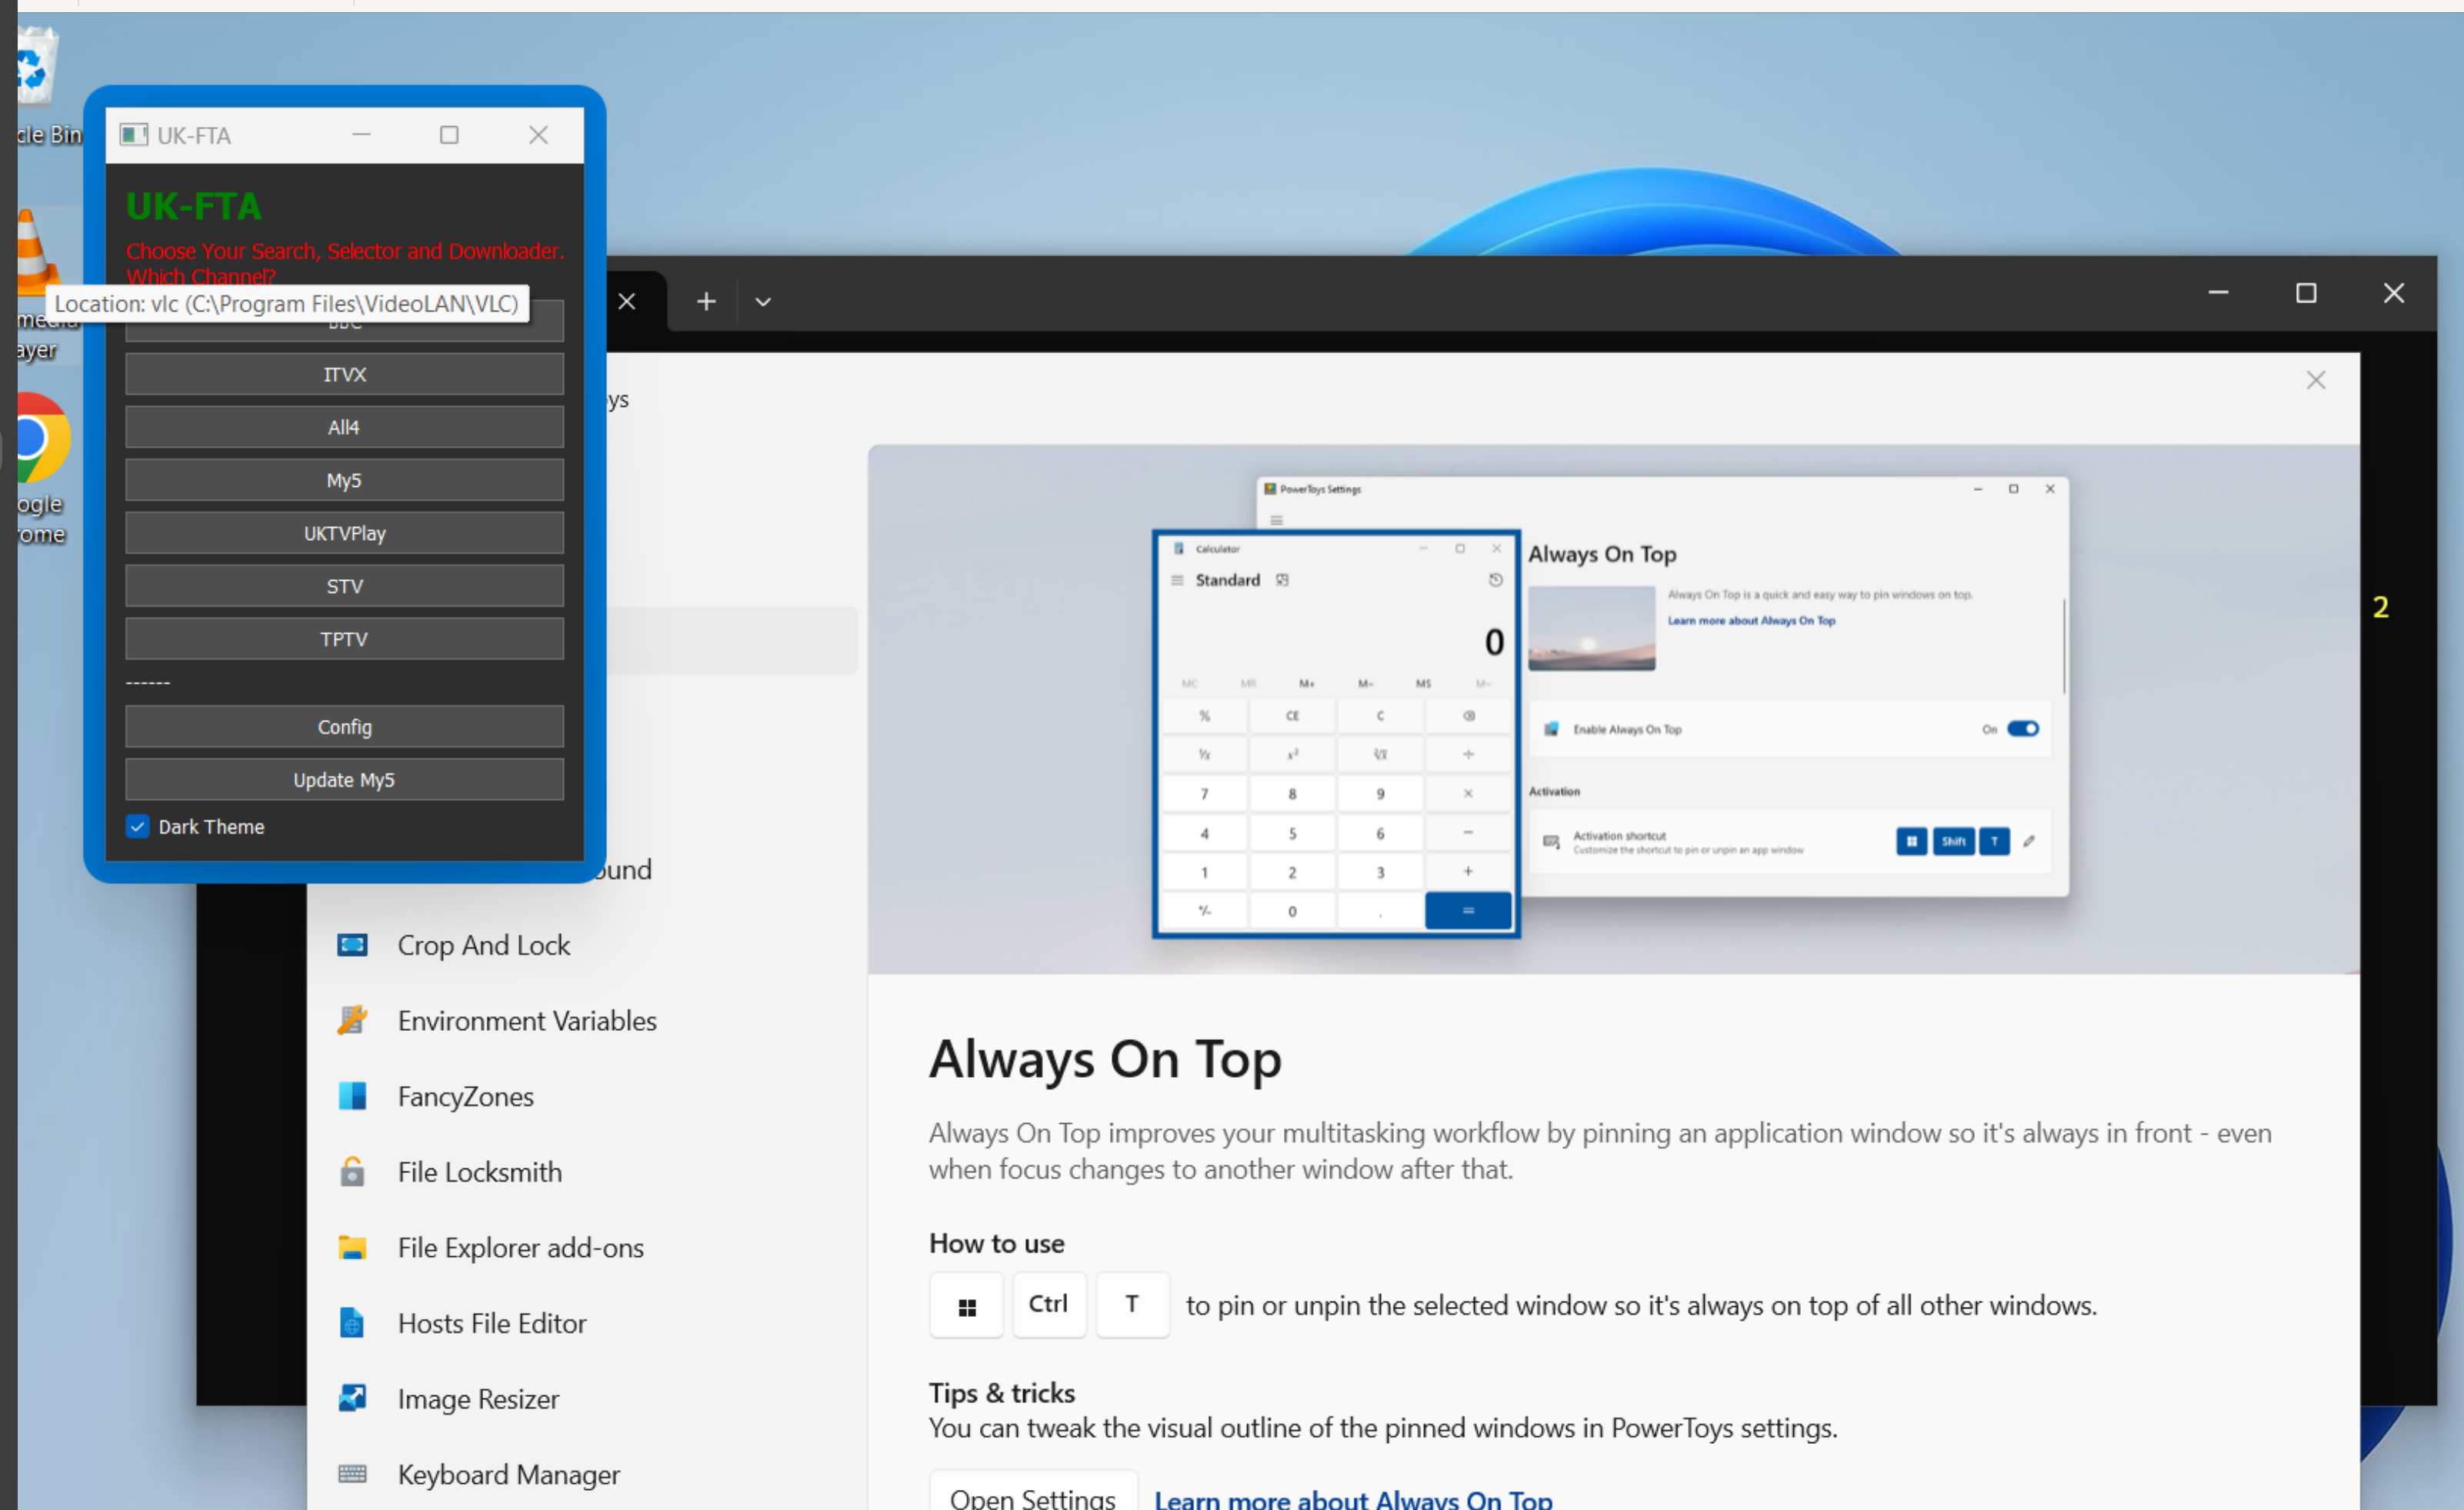Select Crop And Lock in sidebar
The width and height of the screenshot is (2464, 1510).
(483, 945)
